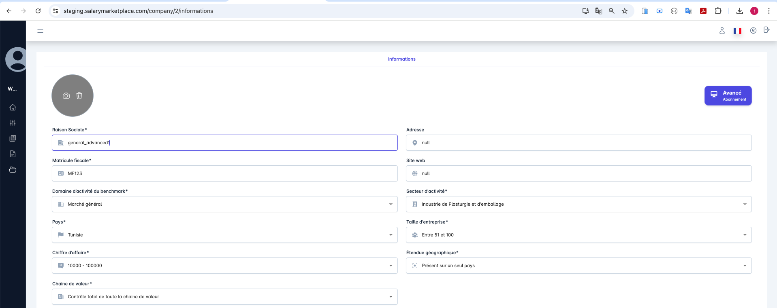Image resolution: width=777 pixels, height=308 pixels.
Task: Click the Avancé Abonnement button
Action: point(728,96)
